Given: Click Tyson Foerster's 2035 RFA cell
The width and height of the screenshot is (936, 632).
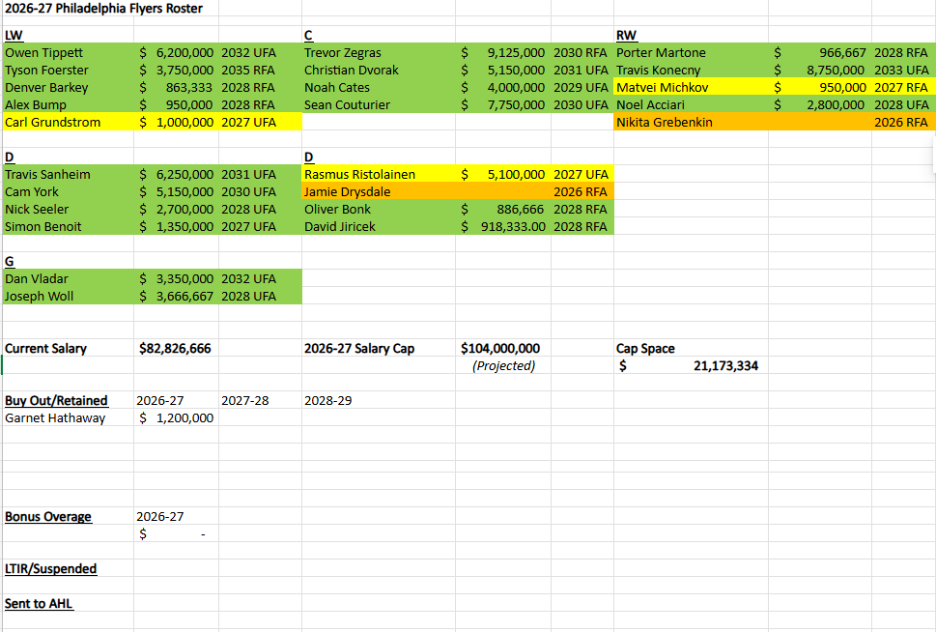Looking at the screenshot, I should 260,70.
